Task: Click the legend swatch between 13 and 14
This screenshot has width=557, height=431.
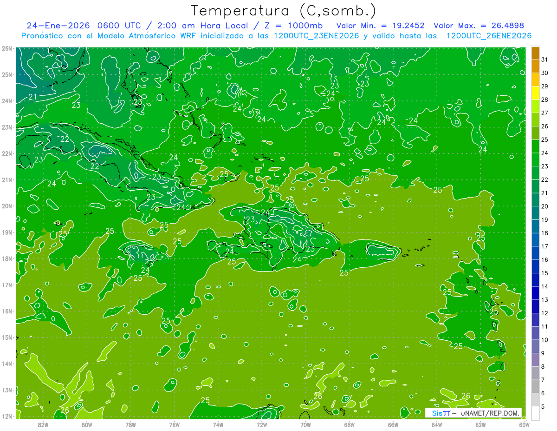Action: click(535, 293)
